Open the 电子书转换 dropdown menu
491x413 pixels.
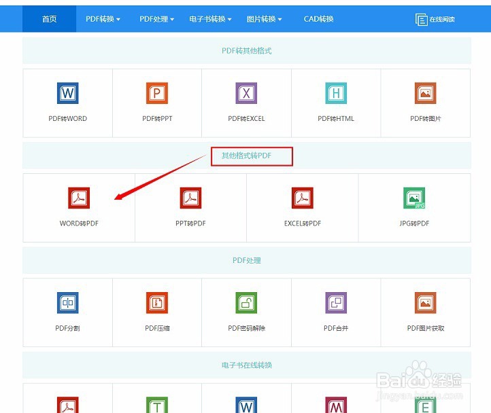coord(210,19)
